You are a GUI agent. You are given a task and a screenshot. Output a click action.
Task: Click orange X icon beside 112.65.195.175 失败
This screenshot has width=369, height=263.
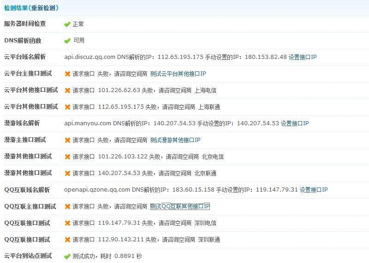[67, 107]
